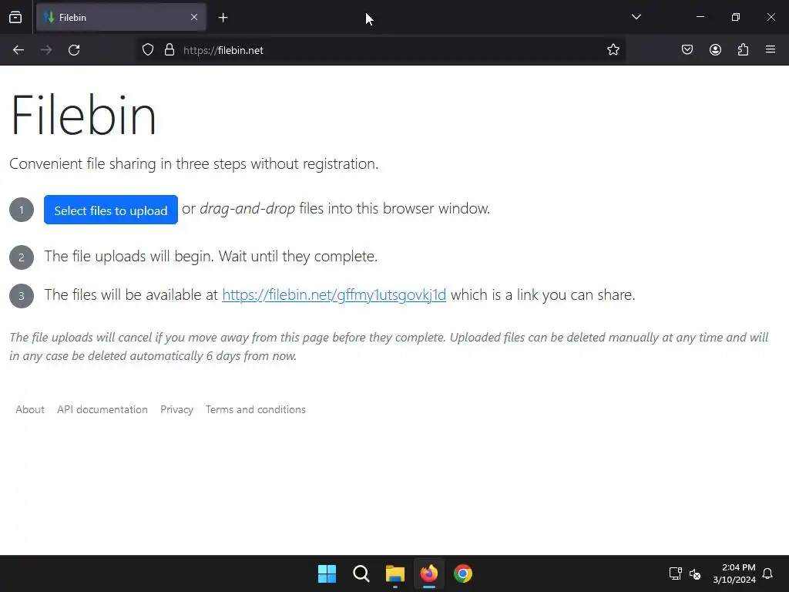Bookmark this page with the star
789x592 pixels.
pyautogui.click(x=613, y=50)
